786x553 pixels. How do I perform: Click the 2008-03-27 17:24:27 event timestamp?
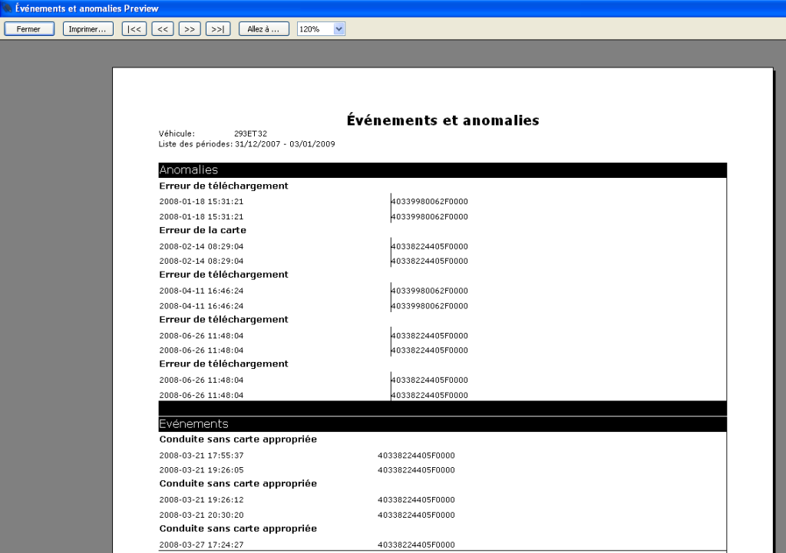(201, 545)
